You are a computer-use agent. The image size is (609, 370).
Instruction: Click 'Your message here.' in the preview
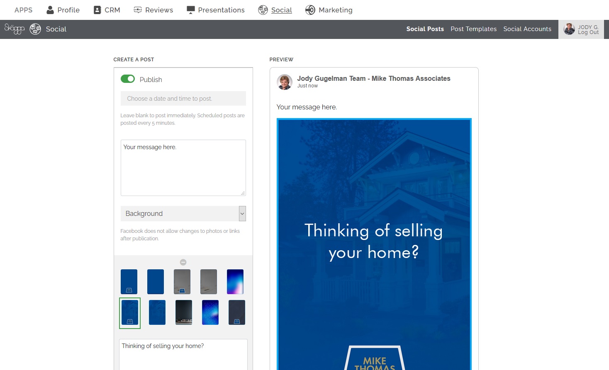pyautogui.click(x=307, y=107)
